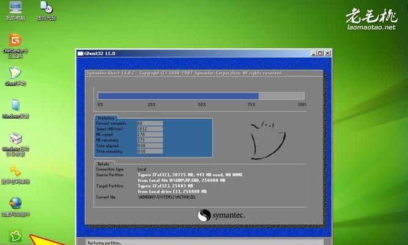This screenshot has height=245, width=408.
Task: Click the Time remaining label
Action: point(109,151)
